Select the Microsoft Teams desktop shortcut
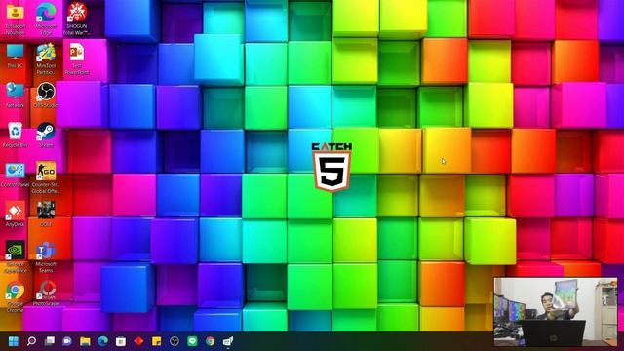624x351 pixels. pyautogui.click(x=46, y=256)
